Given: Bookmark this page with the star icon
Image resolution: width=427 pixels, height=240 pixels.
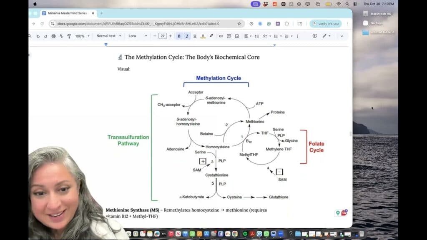Looking at the screenshot, I should click(239, 24).
